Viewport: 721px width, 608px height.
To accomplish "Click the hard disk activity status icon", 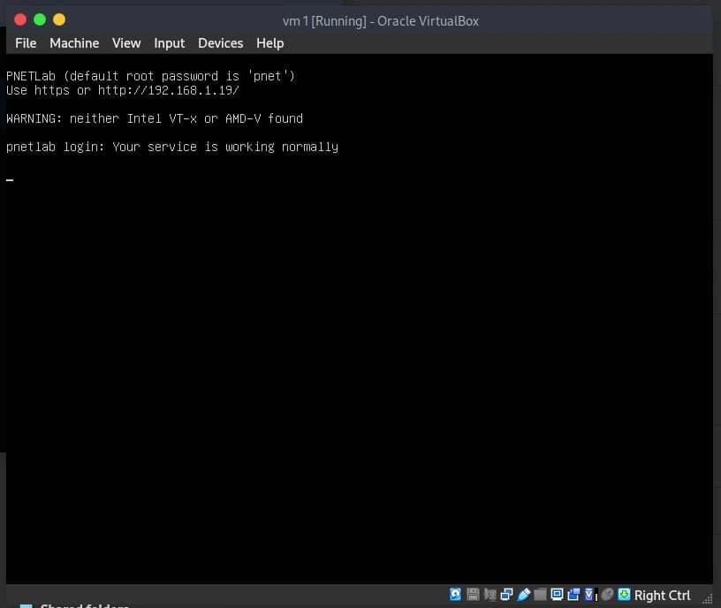I will [x=453, y=595].
